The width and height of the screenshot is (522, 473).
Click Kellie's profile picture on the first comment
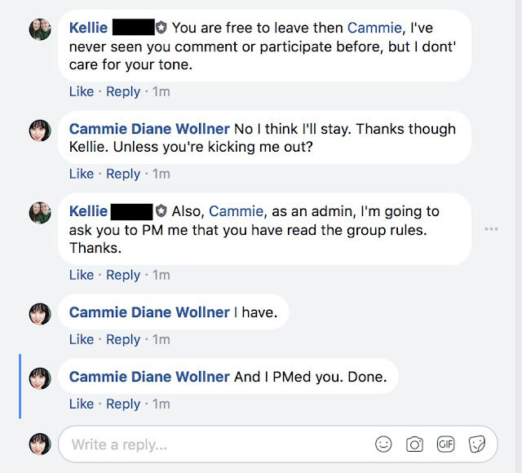[41, 29]
